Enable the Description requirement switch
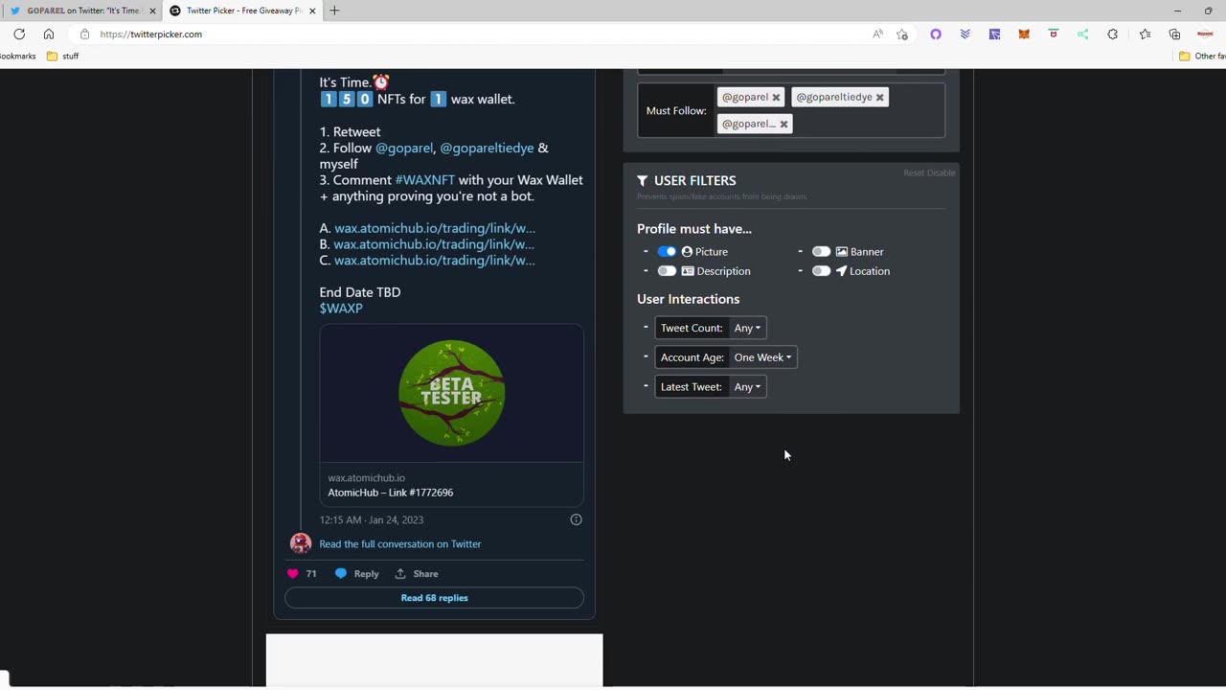 (667, 271)
